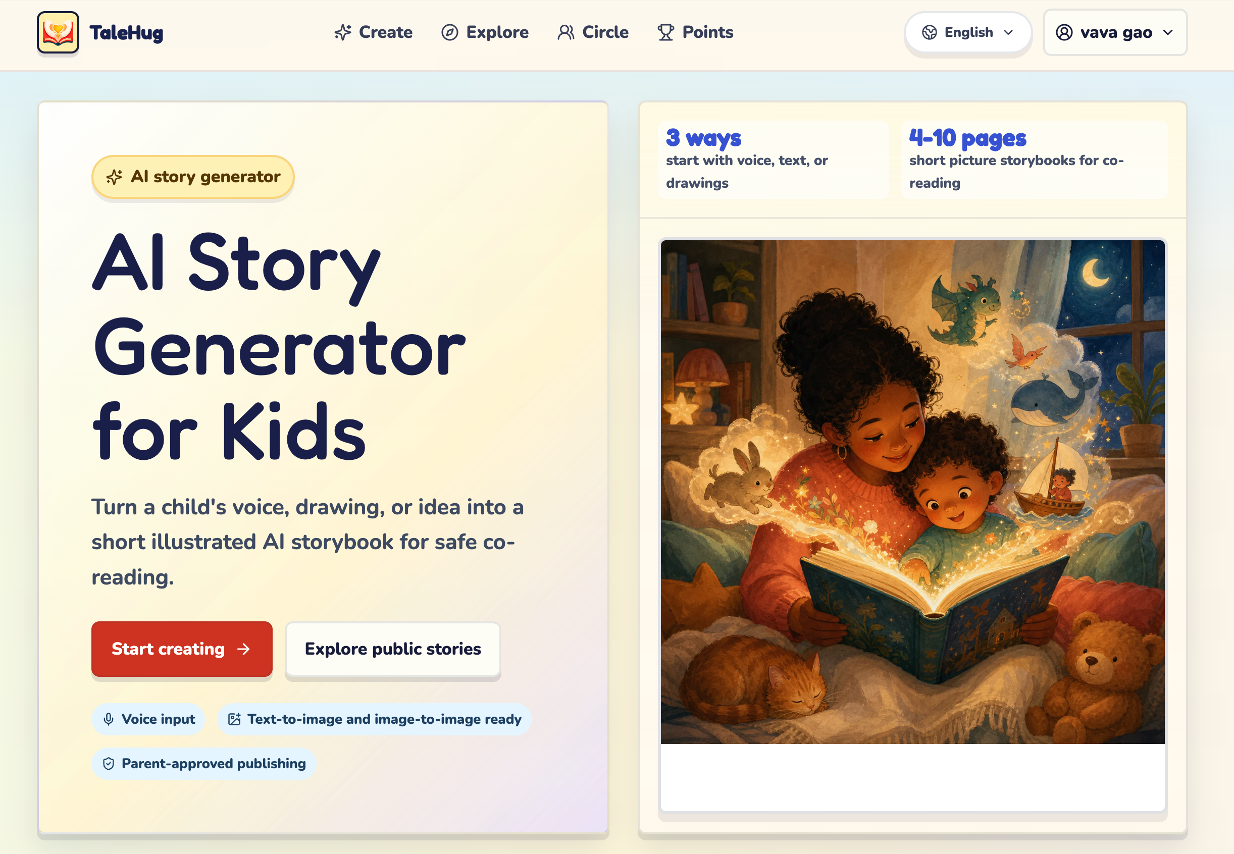Click the microphone icon on Voice input chip
The height and width of the screenshot is (854, 1234).
click(109, 719)
